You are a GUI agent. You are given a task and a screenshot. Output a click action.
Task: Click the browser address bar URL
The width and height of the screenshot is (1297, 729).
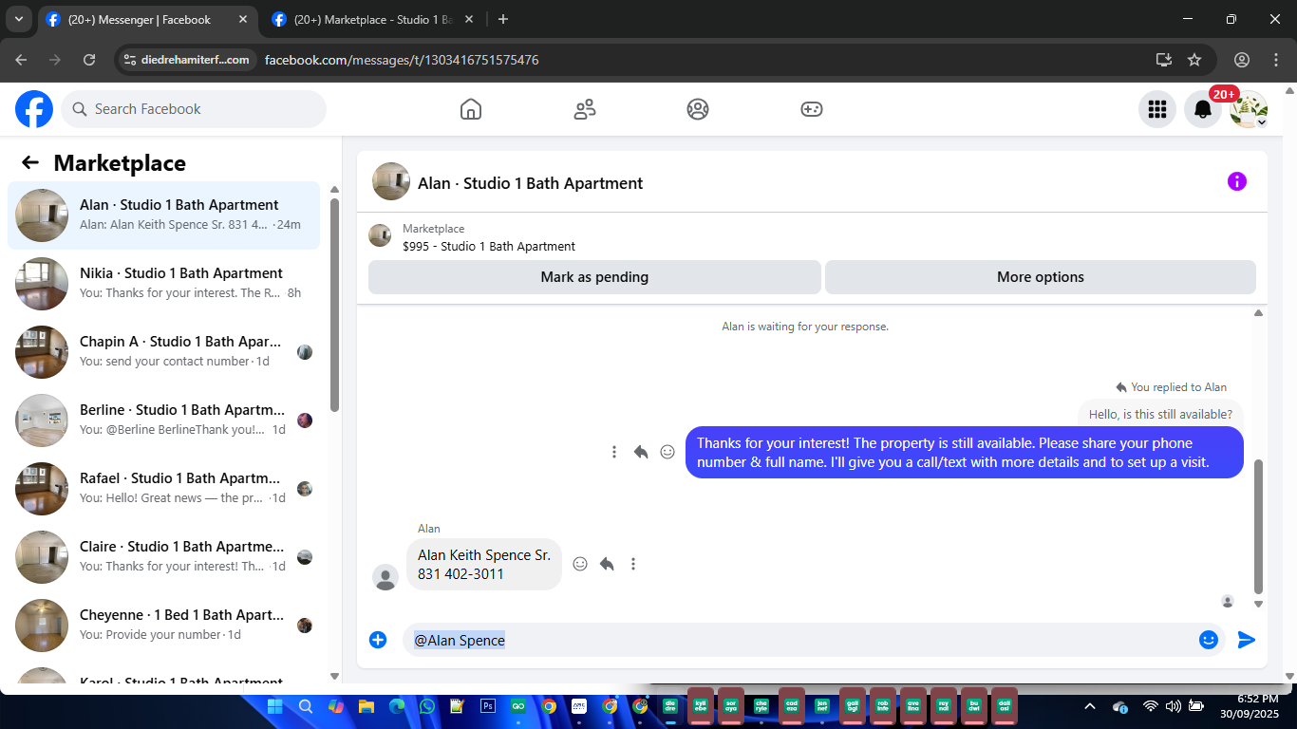[402, 60]
